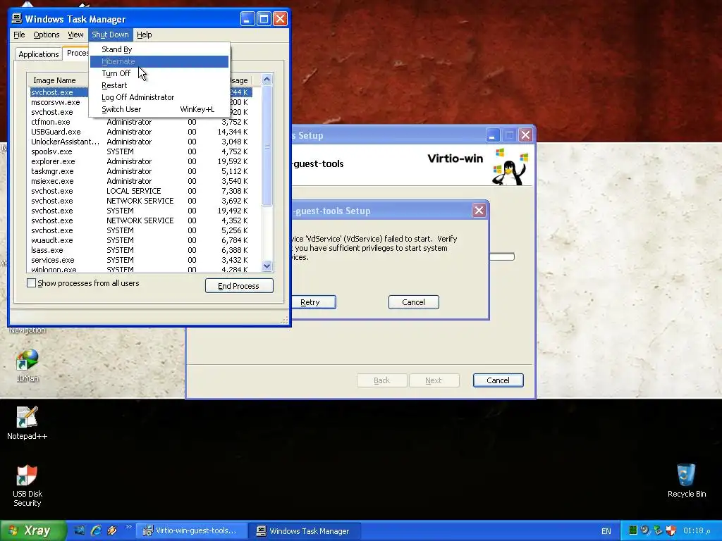Click the End Process button
The height and width of the screenshot is (541, 722).
[239, 286]
